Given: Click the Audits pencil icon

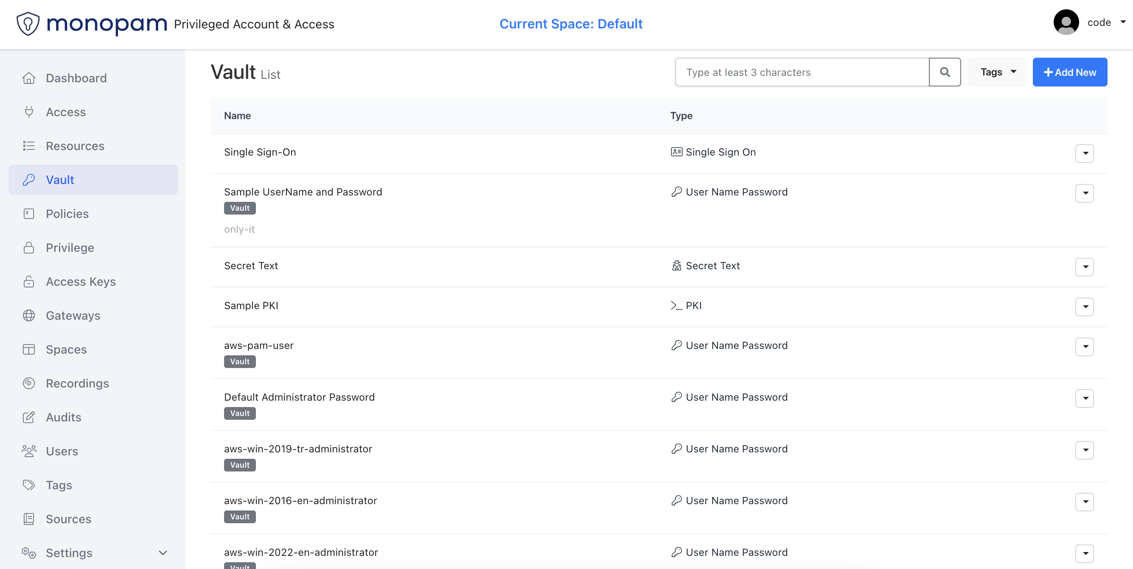Looking at the screenshot, I should click(29, 417).
